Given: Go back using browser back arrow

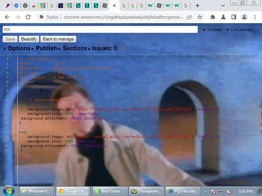Looking at the screenshot, I should click(7, 17).
